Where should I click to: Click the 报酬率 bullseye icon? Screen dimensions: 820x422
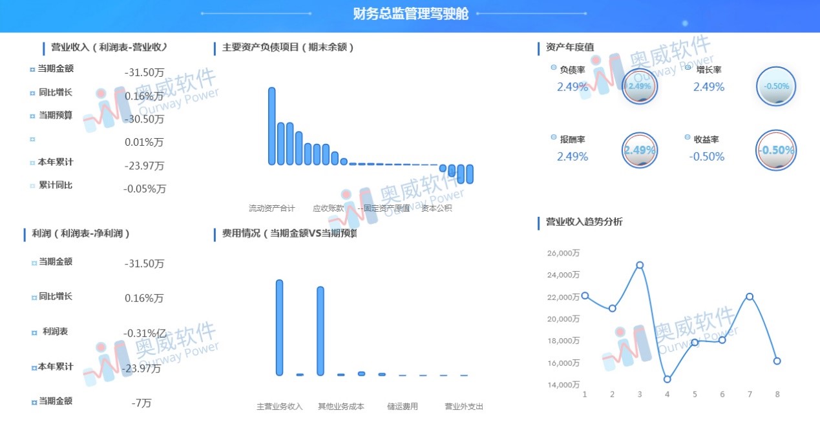[x=640, y=150]
